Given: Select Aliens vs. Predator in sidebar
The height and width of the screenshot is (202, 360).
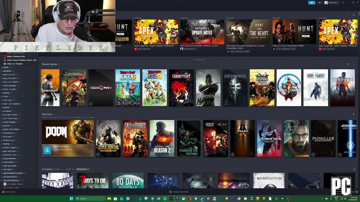Looking at the screenshot, I should [15, 64].
